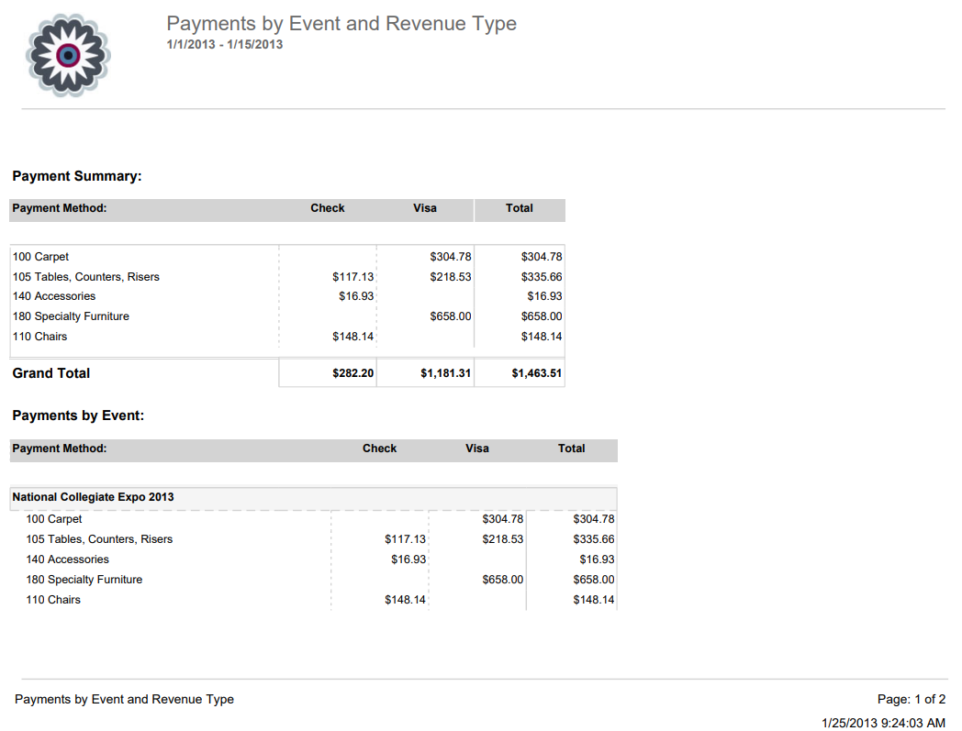
Task: Click the report title in the page footer
Action: (124, 699)
